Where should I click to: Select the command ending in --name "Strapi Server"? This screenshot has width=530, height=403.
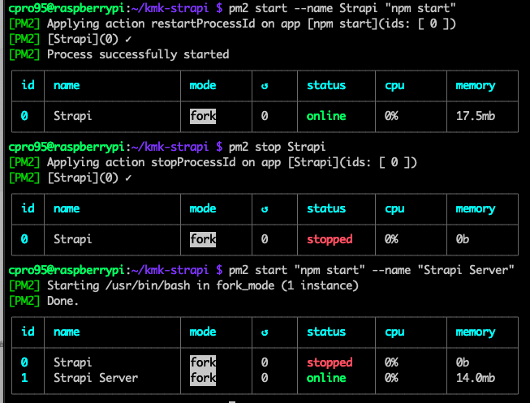click(x=371, y=270)
